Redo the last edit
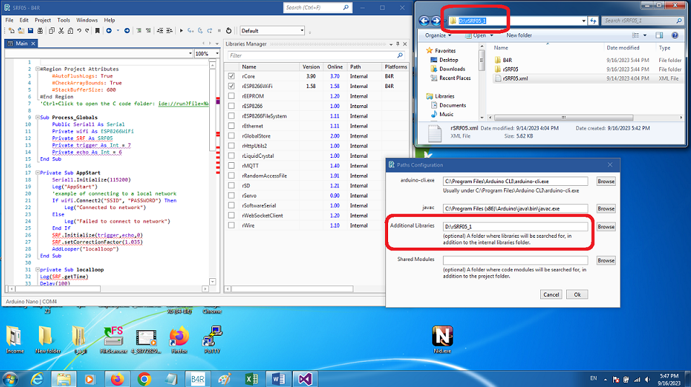 (x=87, y=31)
